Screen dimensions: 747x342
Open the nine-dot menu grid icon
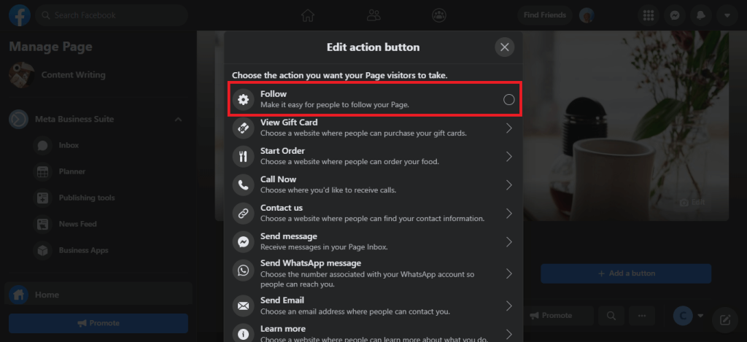(649, 15)
